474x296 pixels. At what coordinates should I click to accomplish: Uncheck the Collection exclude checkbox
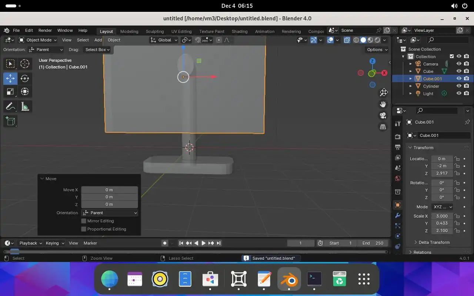click(451, 56)
